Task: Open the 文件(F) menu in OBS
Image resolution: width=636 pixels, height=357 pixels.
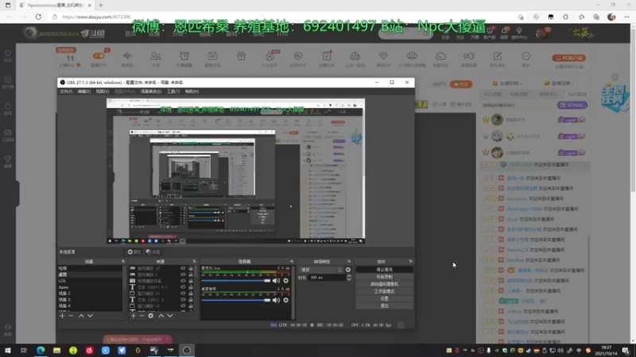Action: [66, 91]
